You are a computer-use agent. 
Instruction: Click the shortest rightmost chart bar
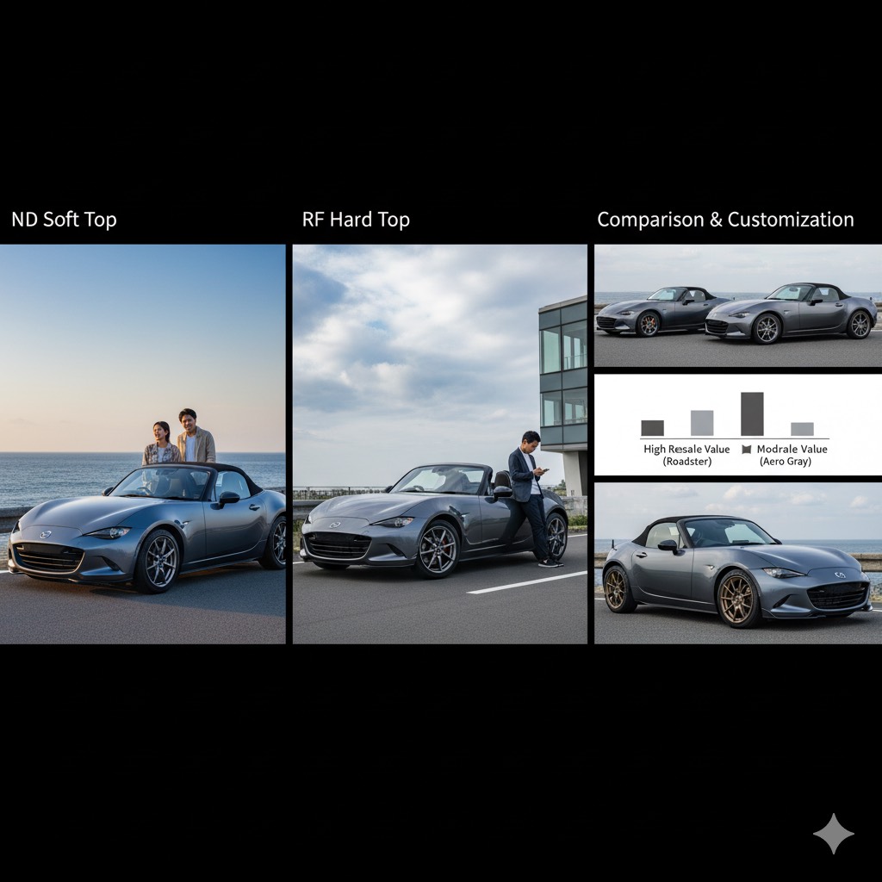[802, 429]
